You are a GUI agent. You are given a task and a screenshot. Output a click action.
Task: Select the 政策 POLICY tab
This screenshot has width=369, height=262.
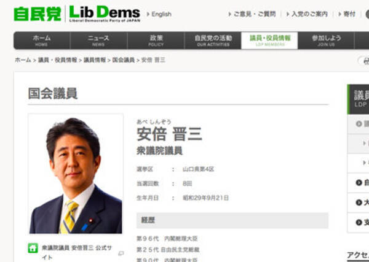pos(156,40)
